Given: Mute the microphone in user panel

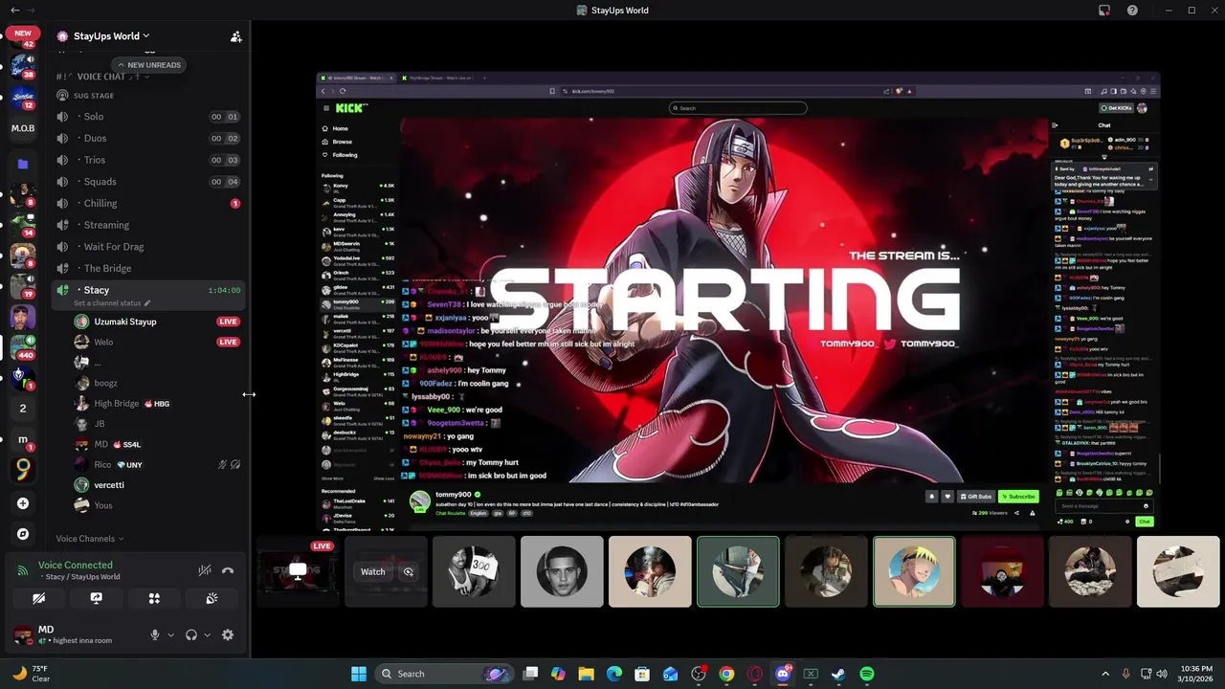Looking at the screenshot, I should [x=155, y=634].
